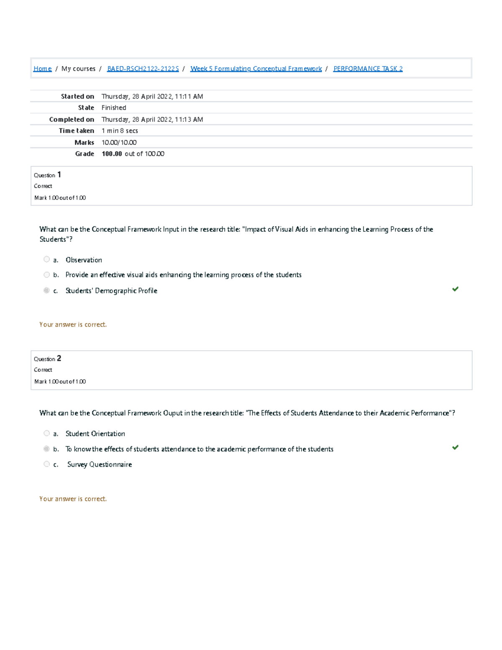Open the BAED-RSCH2122-2122S course link
This screenshot has height=650, width=502.
click(x=143, y=68)
